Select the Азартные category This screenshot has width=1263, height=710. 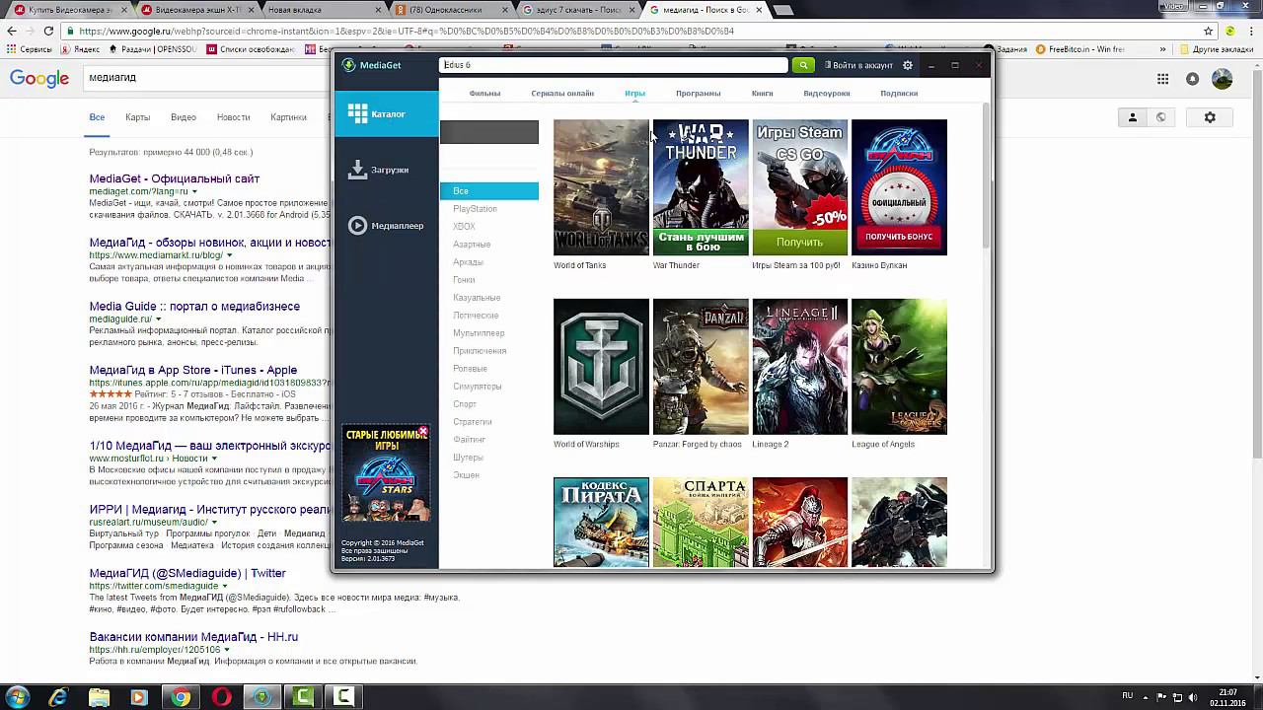(x=472, y=245)
